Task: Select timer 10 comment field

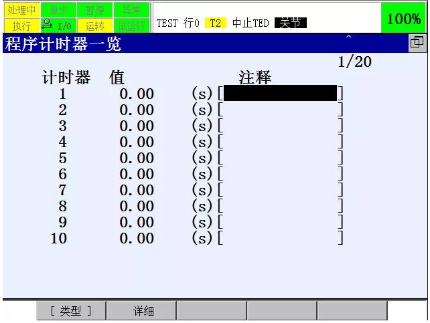Action: pos(280,238)
